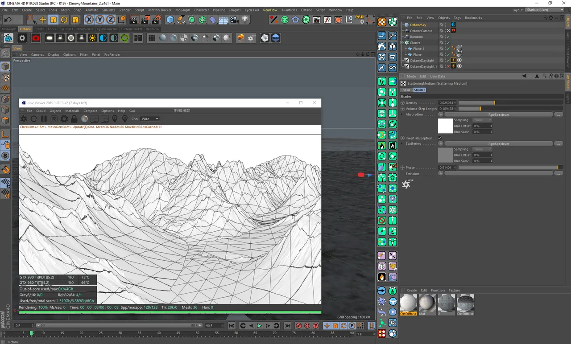
Task: Select OctaneSky in Object Manager
Action: (418, 25)
